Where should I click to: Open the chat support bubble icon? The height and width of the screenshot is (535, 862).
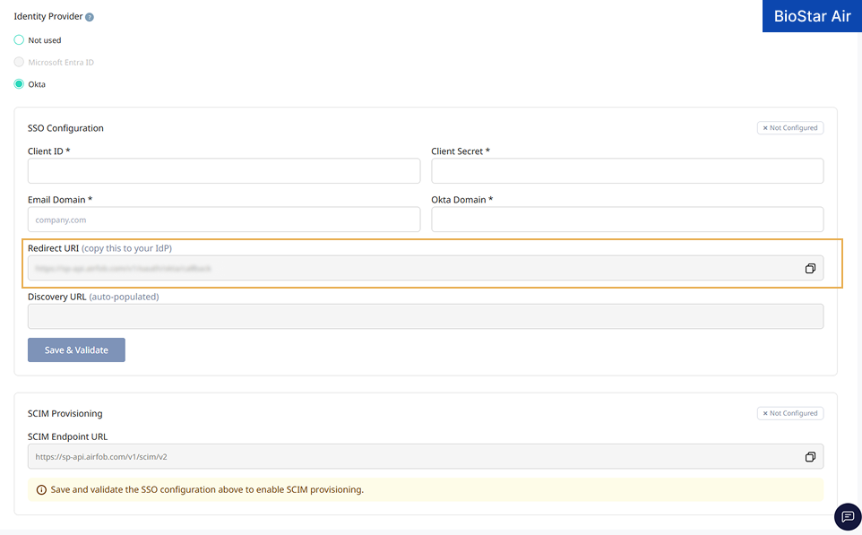pos(848,516)
